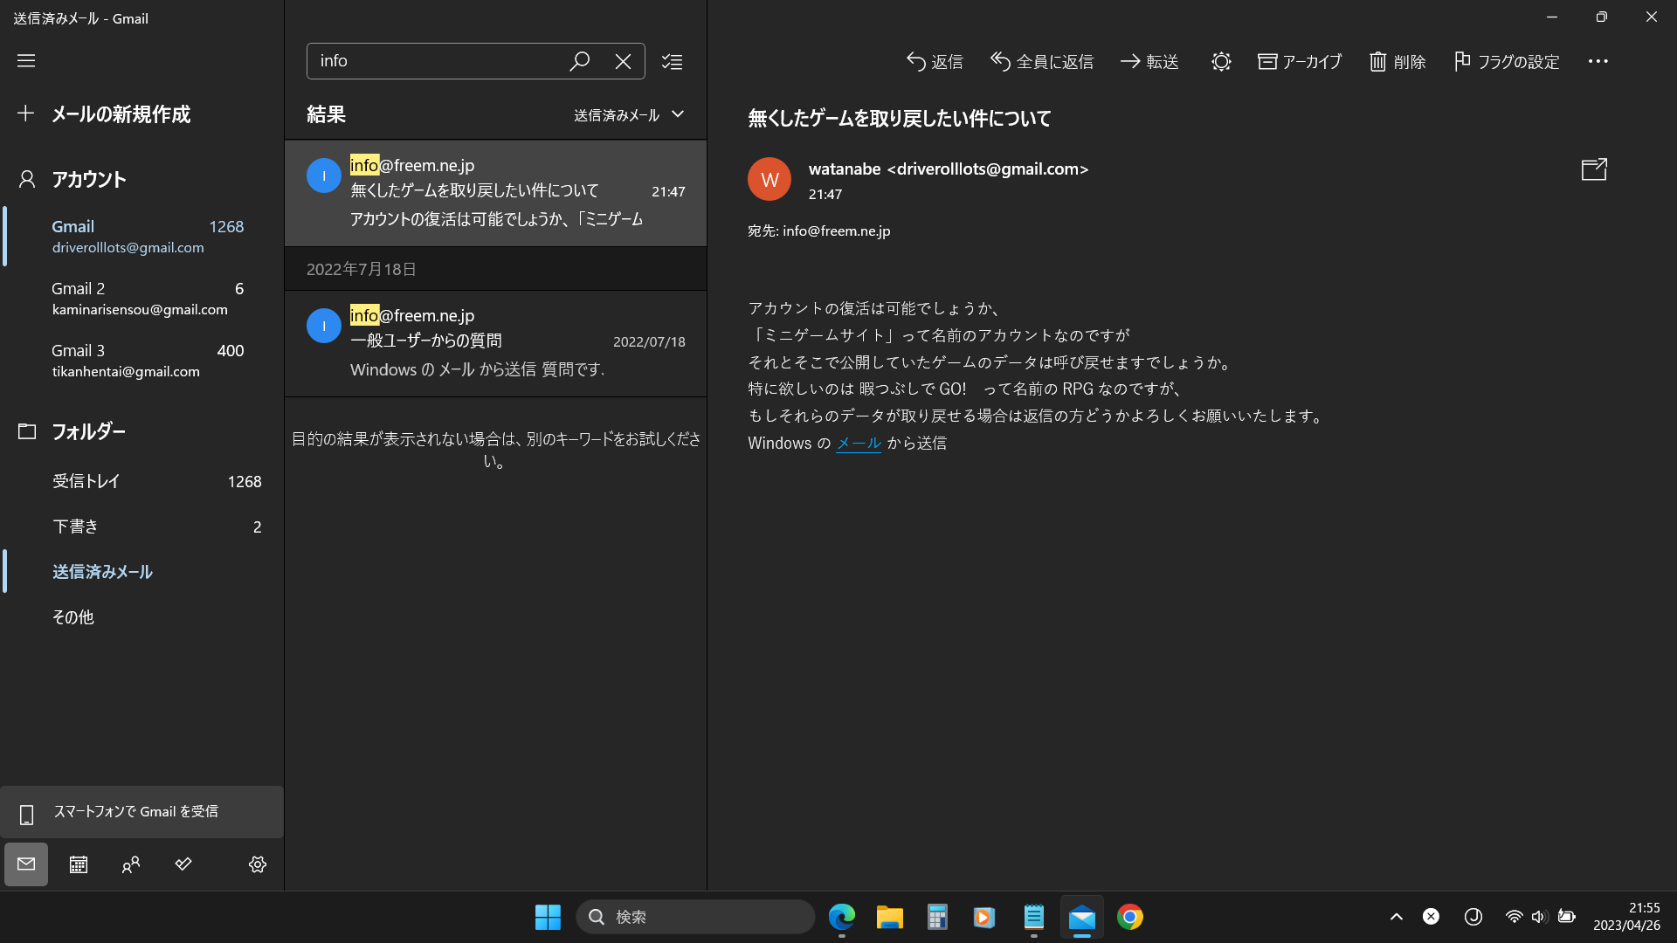
Task: Enable selection mode checklist icon
Action: pos(672,61)
